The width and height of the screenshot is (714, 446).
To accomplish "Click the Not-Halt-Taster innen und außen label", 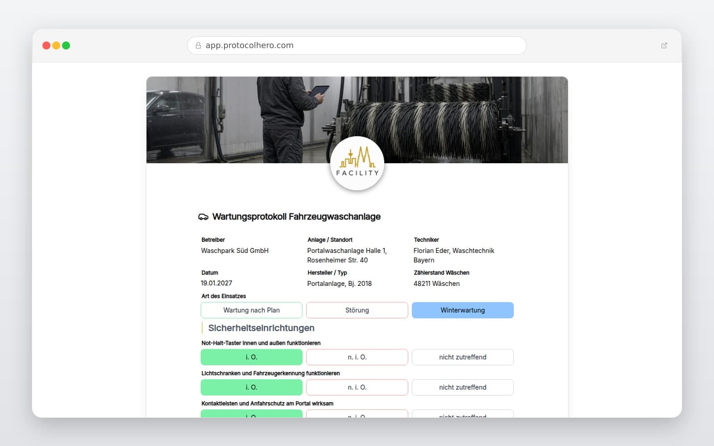I will [261, 343].
